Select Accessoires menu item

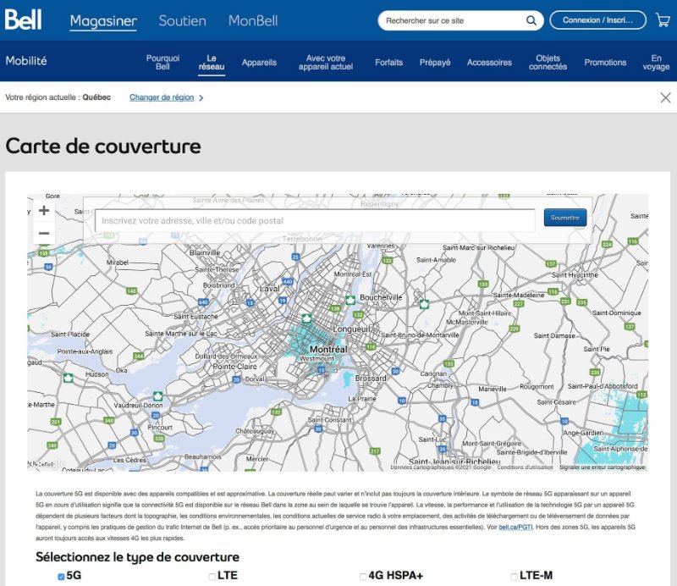(x=489, y=62)
